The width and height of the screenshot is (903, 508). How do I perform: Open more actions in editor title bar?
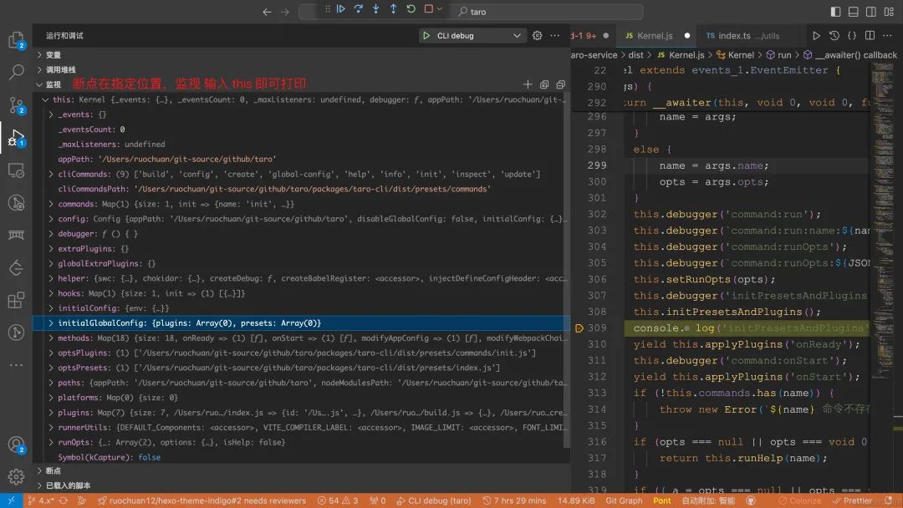tap(887, 36)
